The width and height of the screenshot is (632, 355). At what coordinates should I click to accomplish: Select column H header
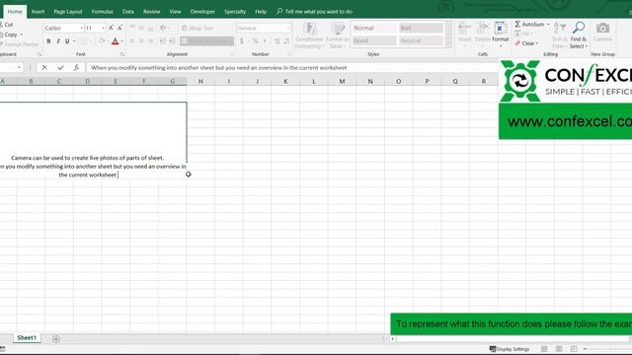(200, 81)
